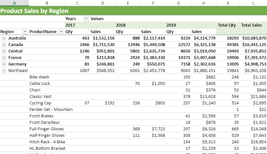Select the Australia region name

pos(17,38)
